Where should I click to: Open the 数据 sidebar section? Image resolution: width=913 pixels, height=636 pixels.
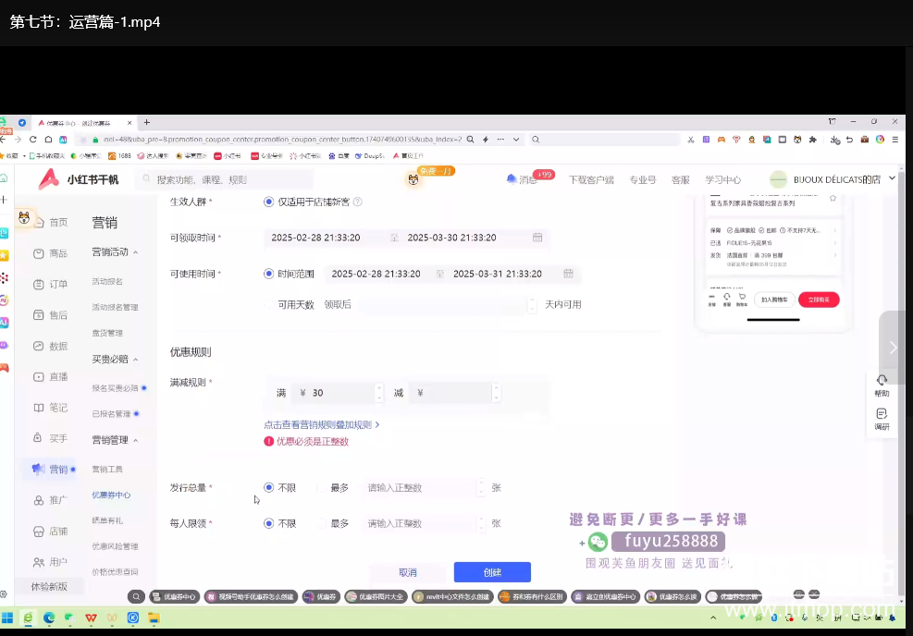(x=51, y=346)
